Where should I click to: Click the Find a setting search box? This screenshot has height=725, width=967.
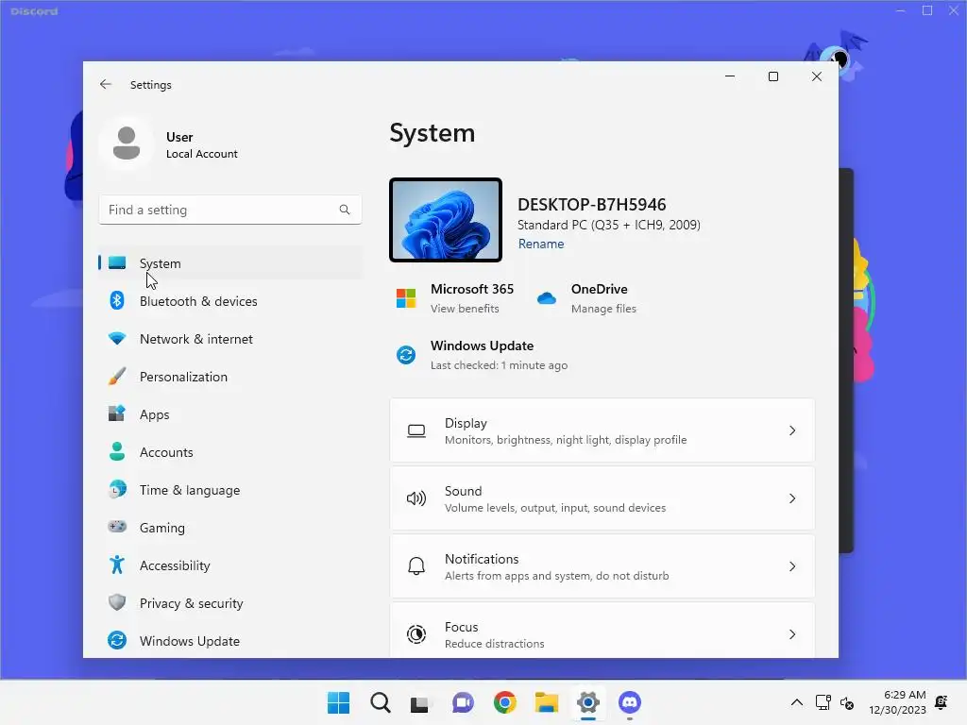(230, 210)
